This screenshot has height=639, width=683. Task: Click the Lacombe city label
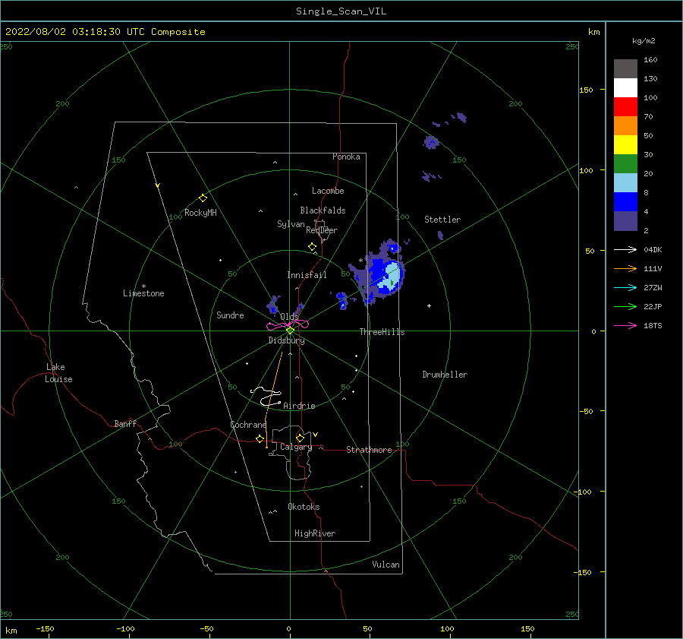click(x=328, y=191)
